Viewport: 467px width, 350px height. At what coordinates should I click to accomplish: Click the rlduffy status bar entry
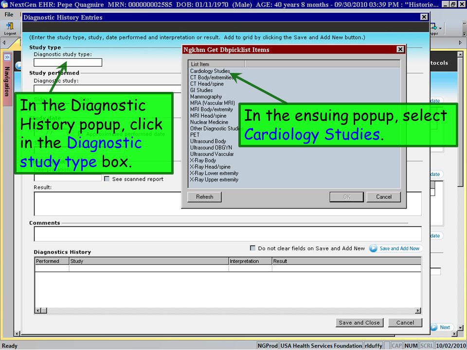tap(374, 346)
